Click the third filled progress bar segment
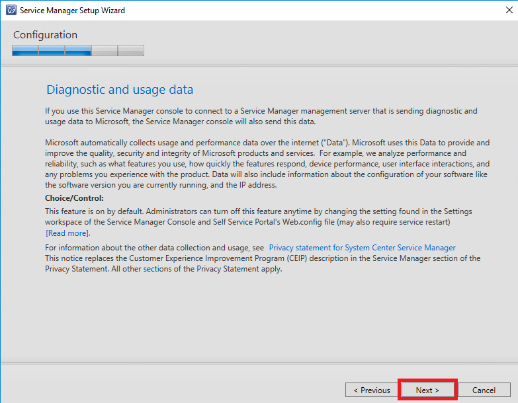Viewport: 518px width, 403px height. coord(78,51)
